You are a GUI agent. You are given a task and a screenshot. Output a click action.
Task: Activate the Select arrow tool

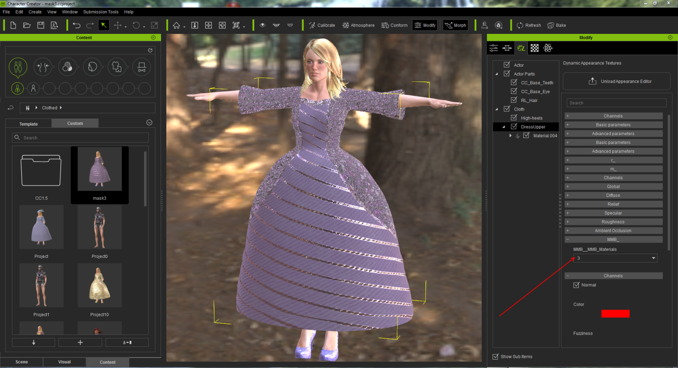[x=104, y=25]
